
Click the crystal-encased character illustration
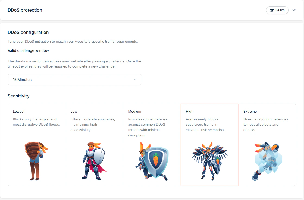tap(267, 161)
